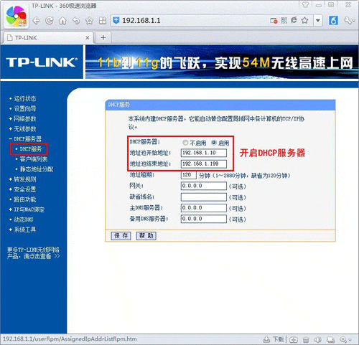This screenshot has height=345, width=359.
Task: Click the 帮助 button
Action: point(146,236)
